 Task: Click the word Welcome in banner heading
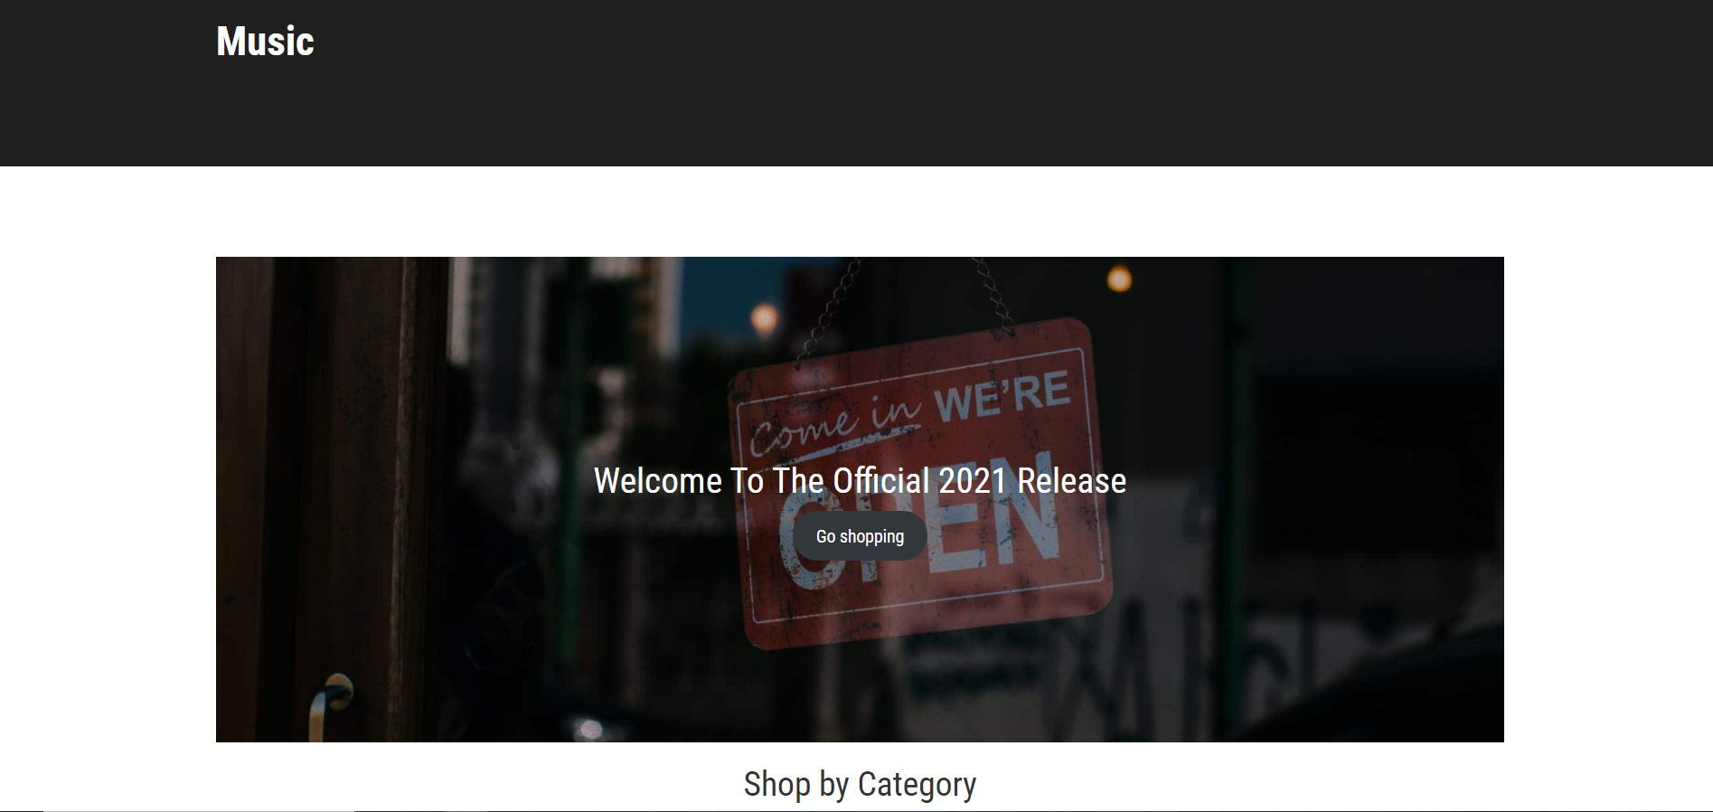(x=657, y=481)
